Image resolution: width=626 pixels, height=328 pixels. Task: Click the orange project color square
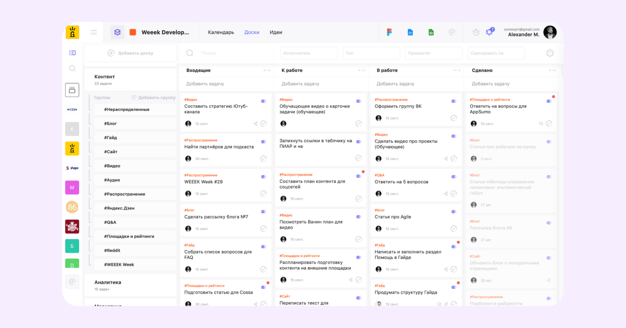click(x=133, y=32)
